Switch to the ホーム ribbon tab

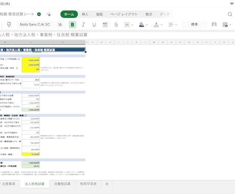coord(69,14)
